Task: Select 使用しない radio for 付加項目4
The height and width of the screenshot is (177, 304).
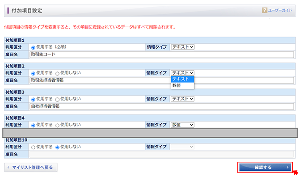Action: point(57,125)
